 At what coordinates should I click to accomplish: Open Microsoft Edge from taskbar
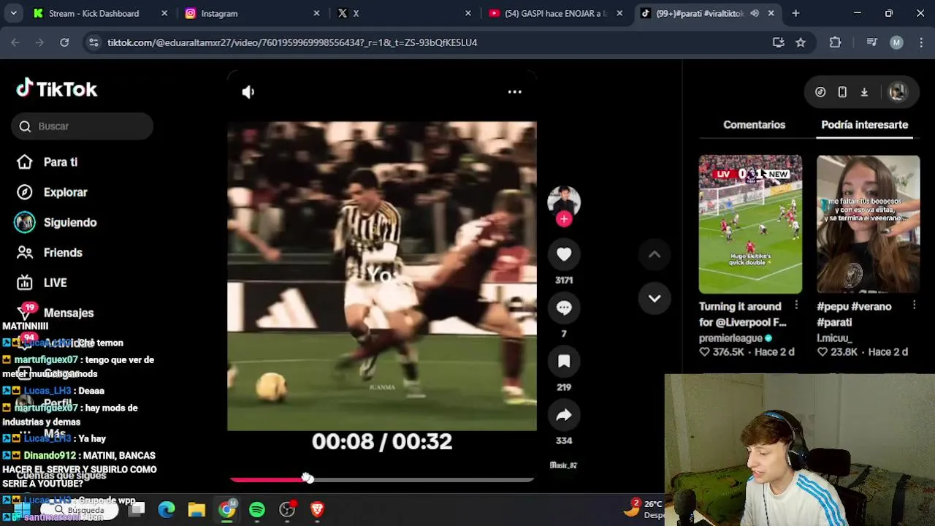167,509
